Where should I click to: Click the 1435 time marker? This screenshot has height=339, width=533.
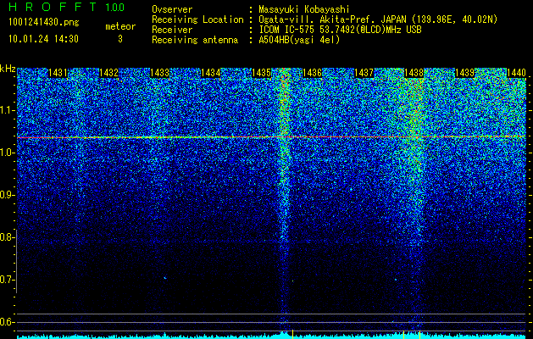261,73
